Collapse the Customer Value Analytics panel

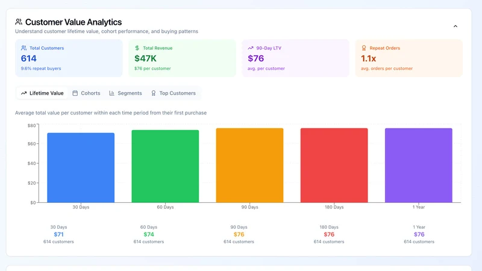(455, 26)
